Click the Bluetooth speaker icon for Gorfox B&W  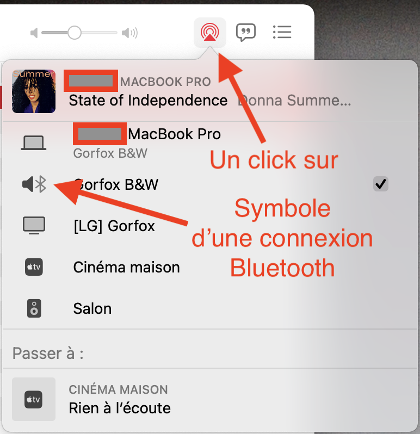[x=34, y=184]
